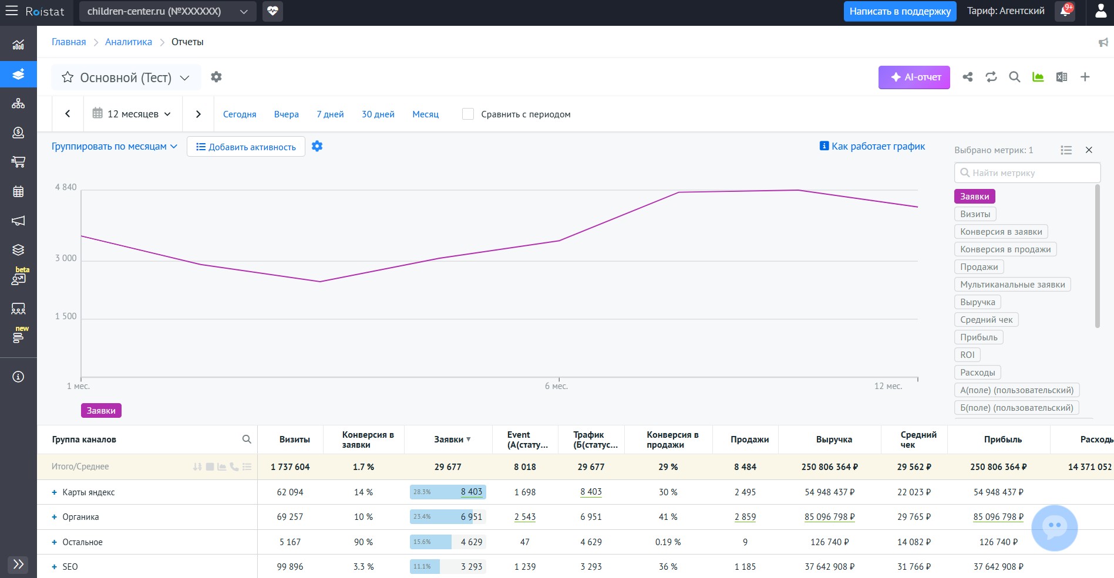Toggle the Продажи metric tag
Screen dimensions: 1114x578
pyautogui.click(x=979, y=267)
